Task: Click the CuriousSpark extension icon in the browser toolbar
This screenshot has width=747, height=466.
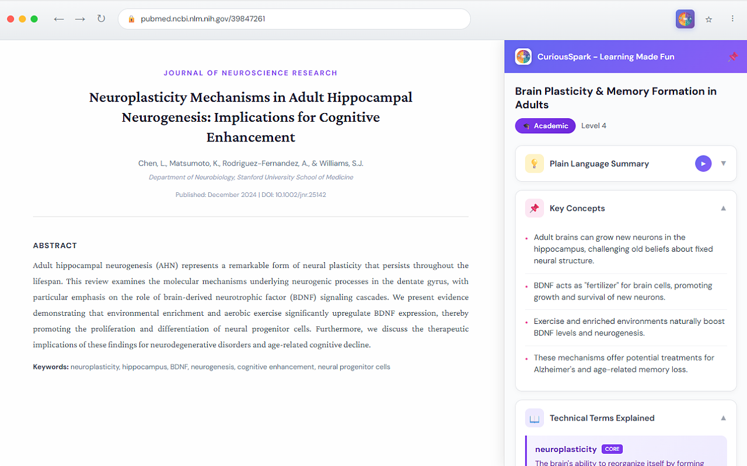Action: pyautogui.click(x=685, y=19)
